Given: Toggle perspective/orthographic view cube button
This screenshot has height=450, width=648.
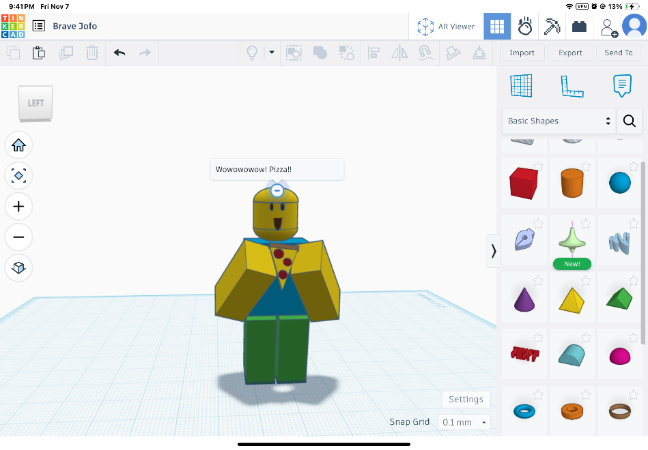Looking at the screenshot, I should click(18, 267).
